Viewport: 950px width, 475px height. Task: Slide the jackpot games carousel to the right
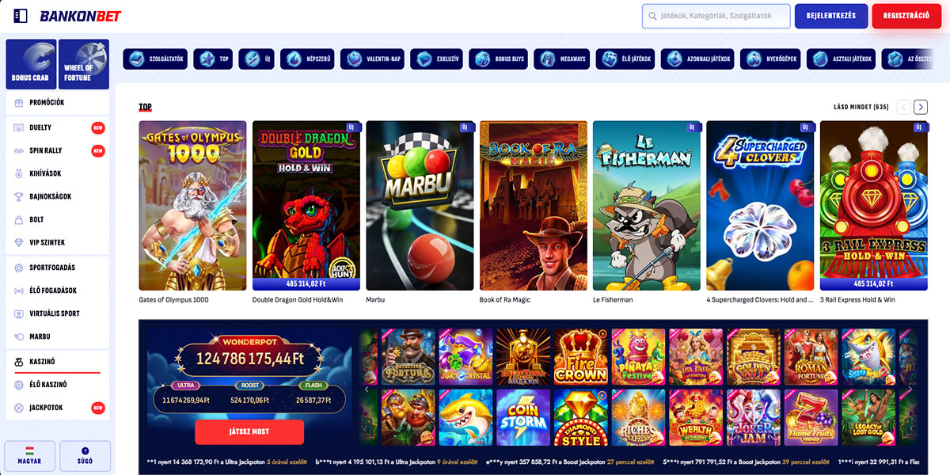point(909,389)
